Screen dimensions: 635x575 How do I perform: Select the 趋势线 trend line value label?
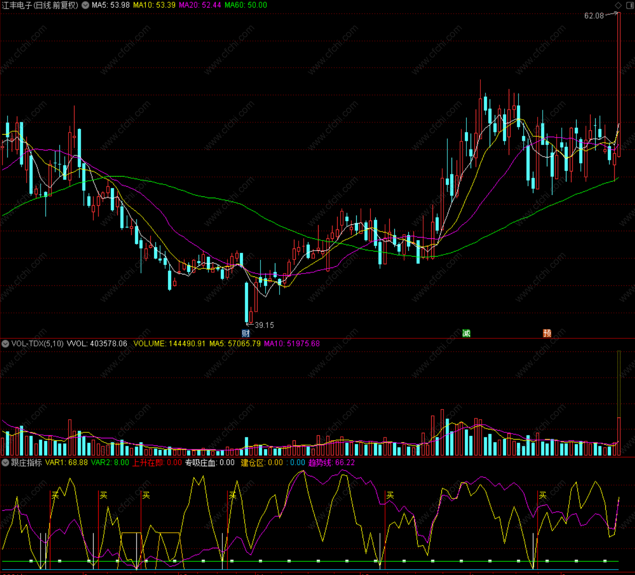click(x=331, y=463)
